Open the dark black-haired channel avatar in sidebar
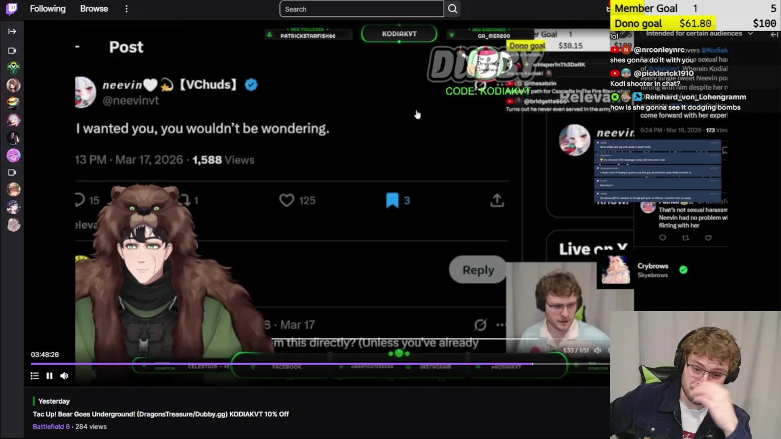The width and height of the screenshot is (781, 439). tap(13, 138)
